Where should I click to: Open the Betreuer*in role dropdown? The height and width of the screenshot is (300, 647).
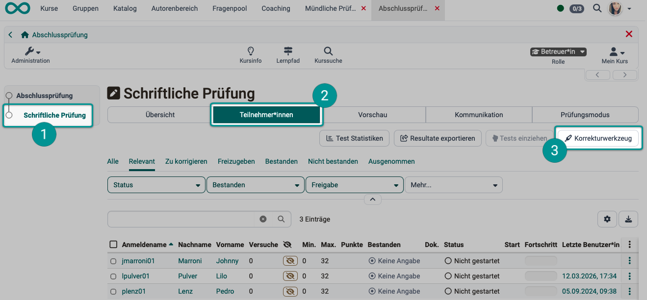click(x=558, y=51)
